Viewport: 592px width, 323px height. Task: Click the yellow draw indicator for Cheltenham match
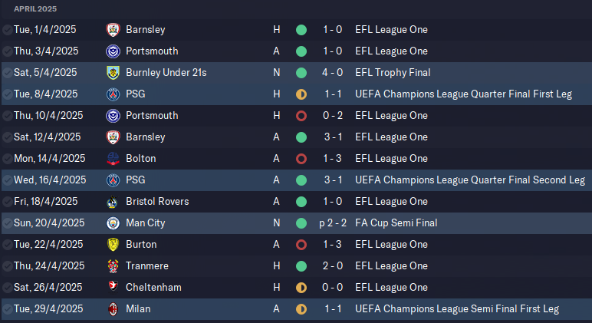point(301,288)
